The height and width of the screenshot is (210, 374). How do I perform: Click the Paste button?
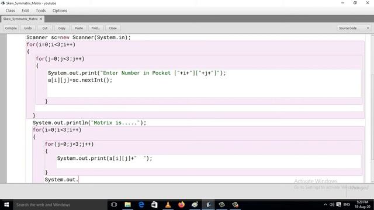[79, 28]
